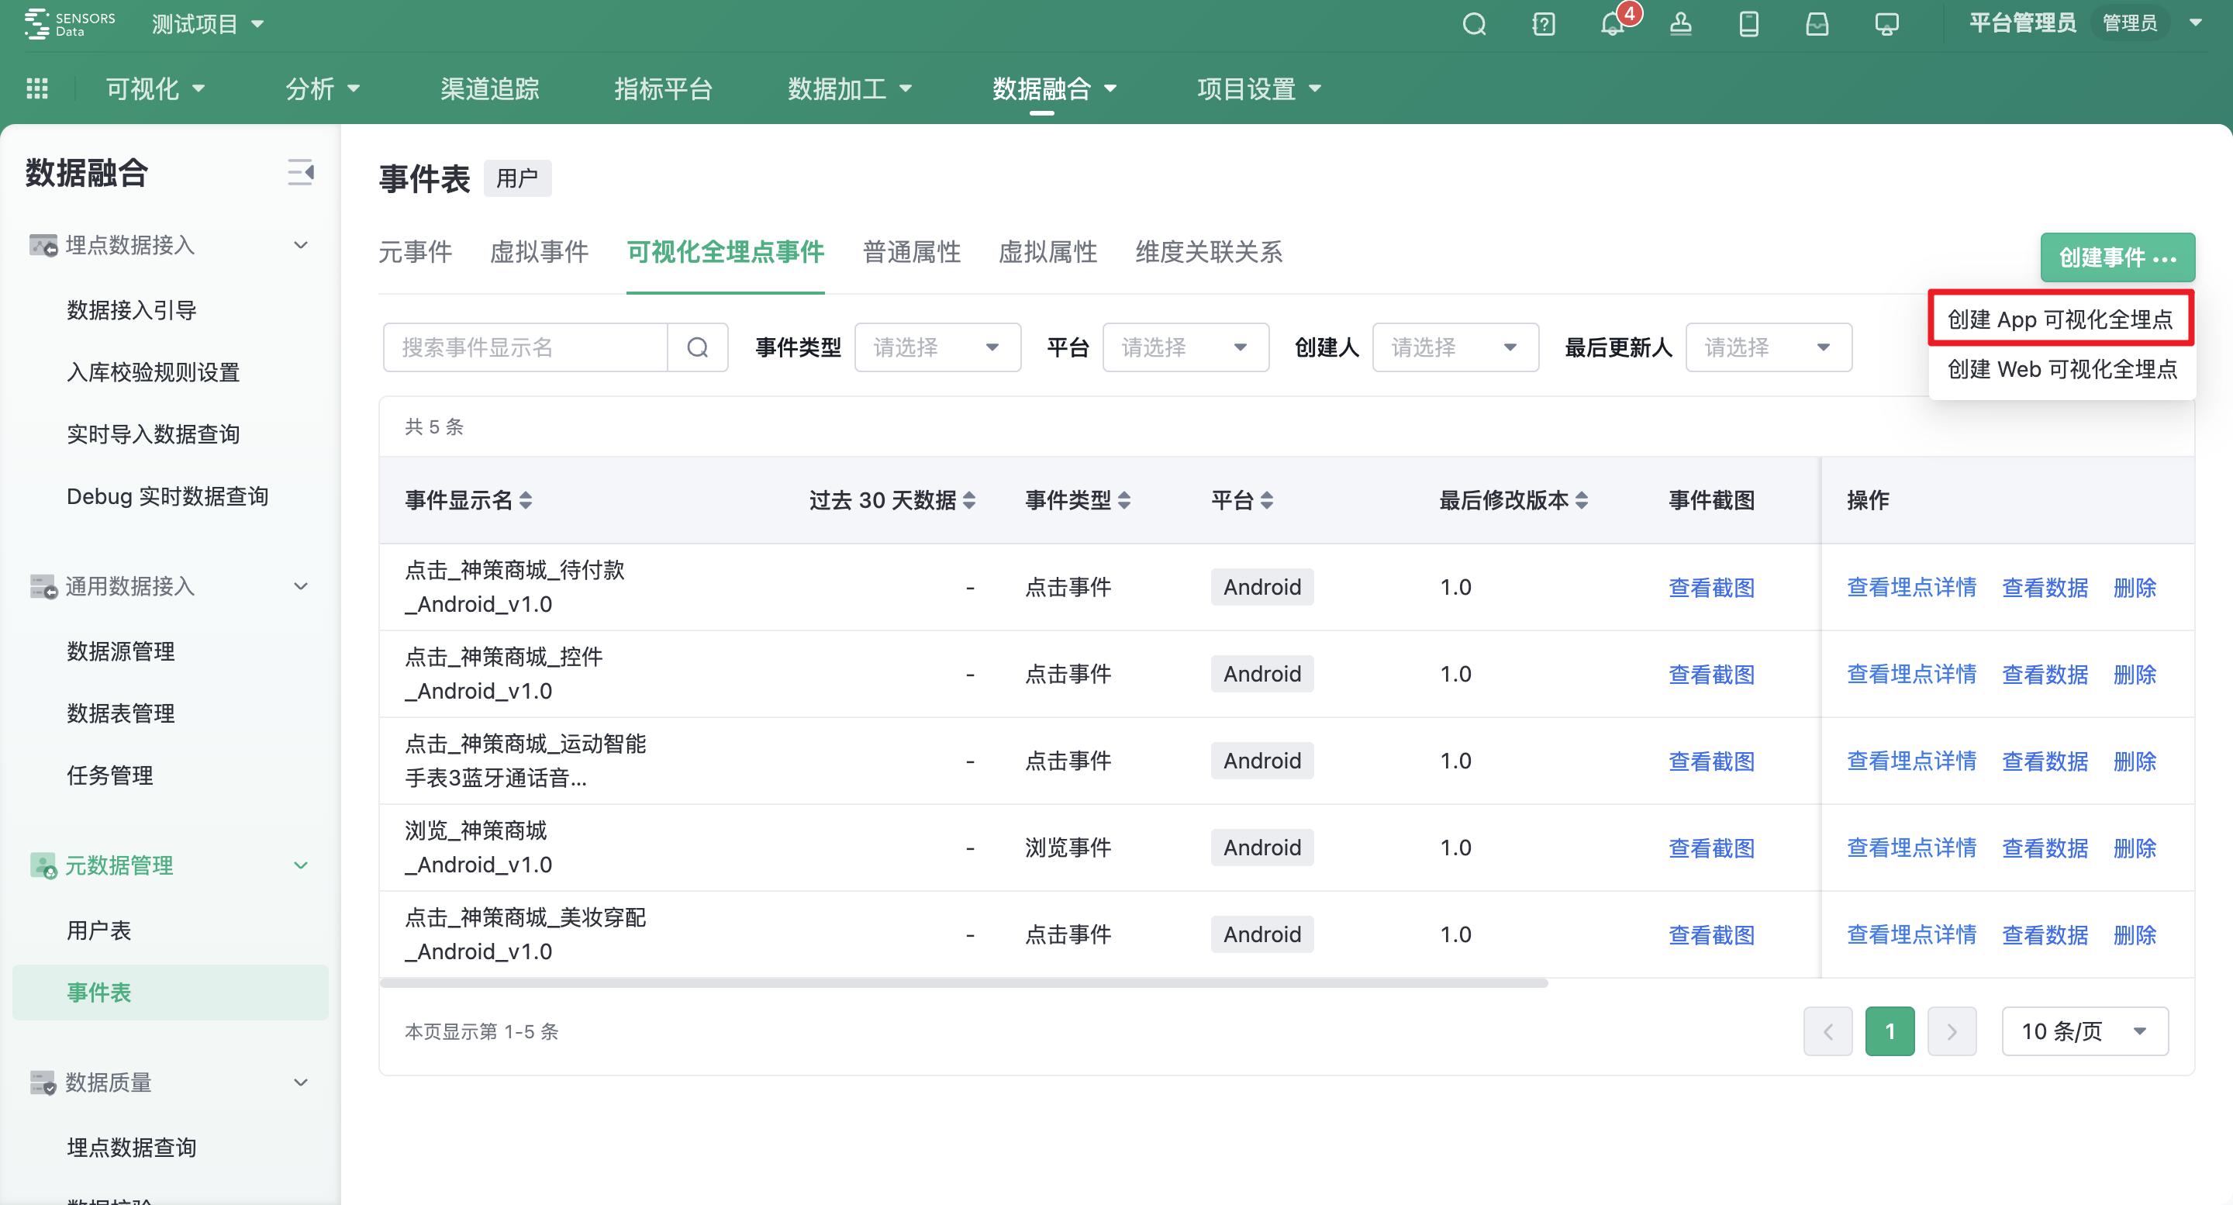The width and height of the screenshot is (2233, 1205).
Task: Sort table by 最后修改版本 column
Action: point(1581,500)
